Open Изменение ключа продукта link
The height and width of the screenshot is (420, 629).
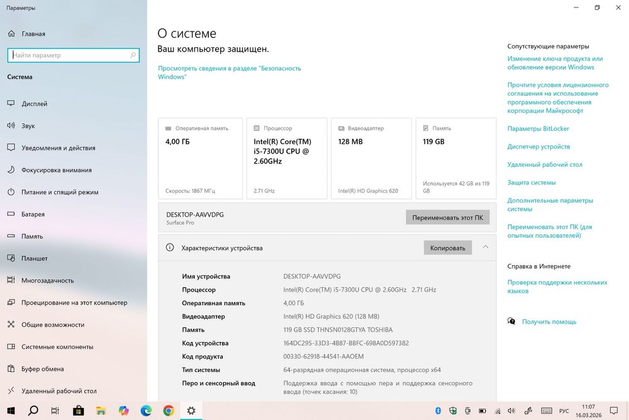555,63
